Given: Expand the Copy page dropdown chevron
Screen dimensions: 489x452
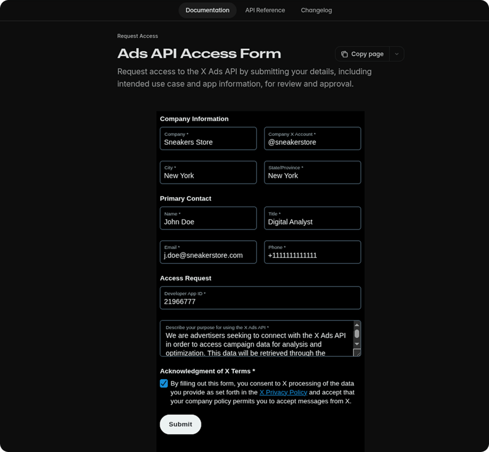Looking at the screenshot, I should [x=397, y=54].
